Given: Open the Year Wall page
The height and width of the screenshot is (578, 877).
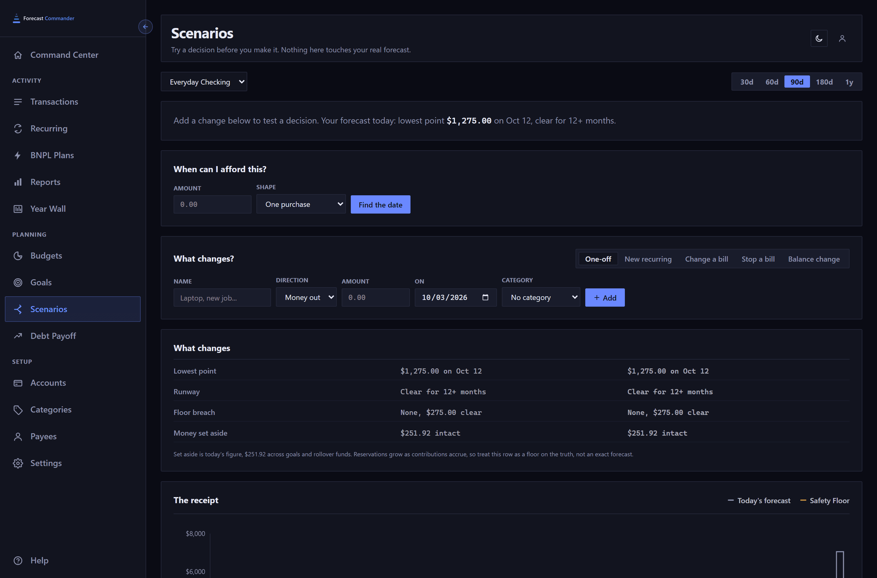Looking at the screenshot, I should click(x=73, y=209).
